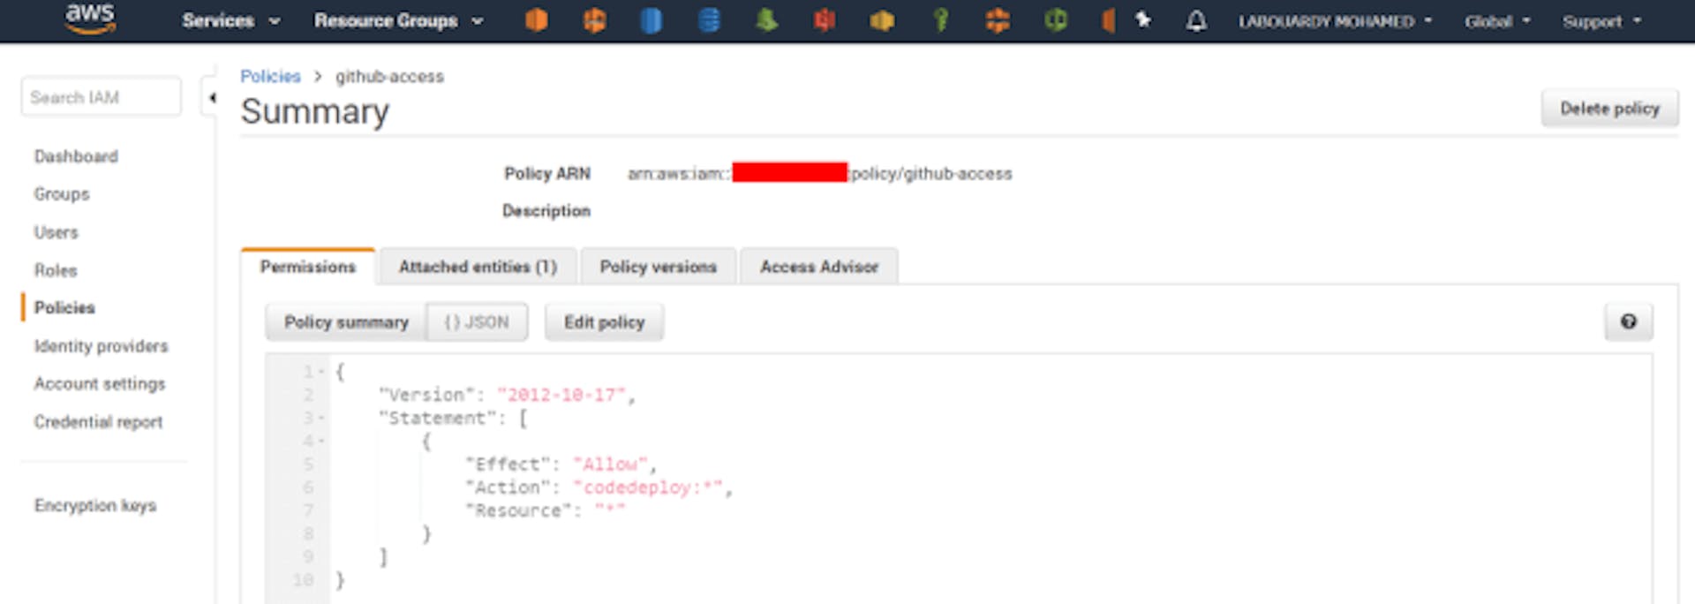
Task: Click the "Effect" key in the JSON
Action: point(508,464)
